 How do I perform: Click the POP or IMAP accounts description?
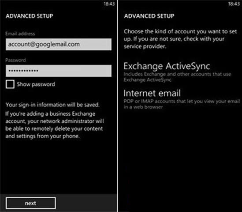[182, 104]
